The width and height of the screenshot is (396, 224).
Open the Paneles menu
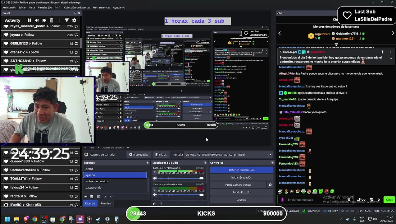pos(45,7)
